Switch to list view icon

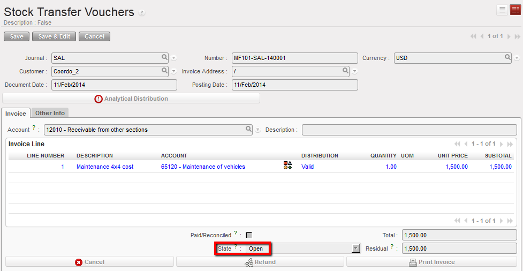(x=502, y=10)
